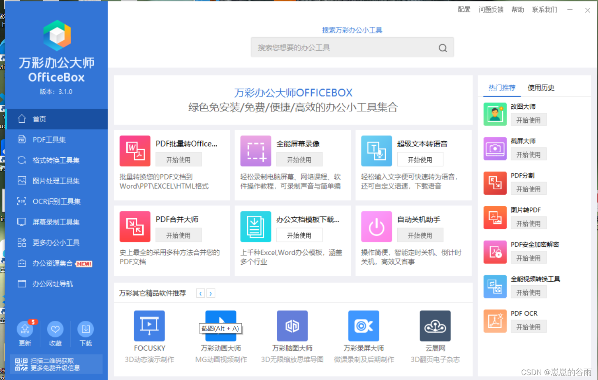598x380 pixels.
Task: Click 开始使用 for 办公文档模板下载
Action: pos(299,235)
